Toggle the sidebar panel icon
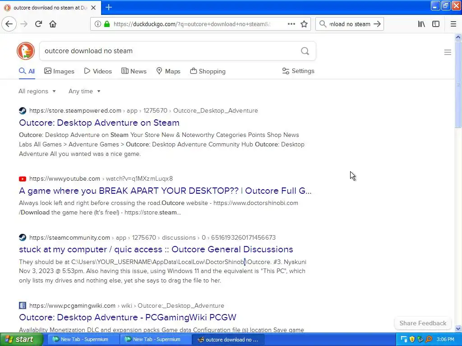462x346 pixels. [436, 24]
